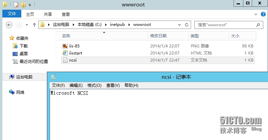Sort files by 修改日期 column header
The height and width of the screenshot is (140, 268).
click(x=168, y=36)
